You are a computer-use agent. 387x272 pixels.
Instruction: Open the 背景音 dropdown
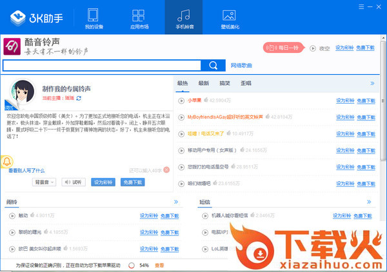coord(44,182)
